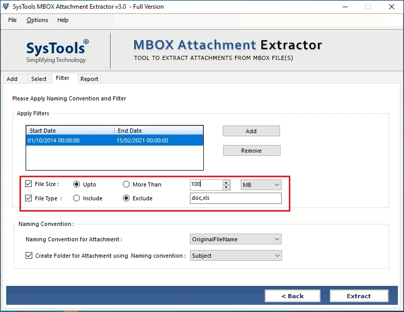Uncheck the File Size checkbox
The image size is (404, 312).
(x=28, y=184)
